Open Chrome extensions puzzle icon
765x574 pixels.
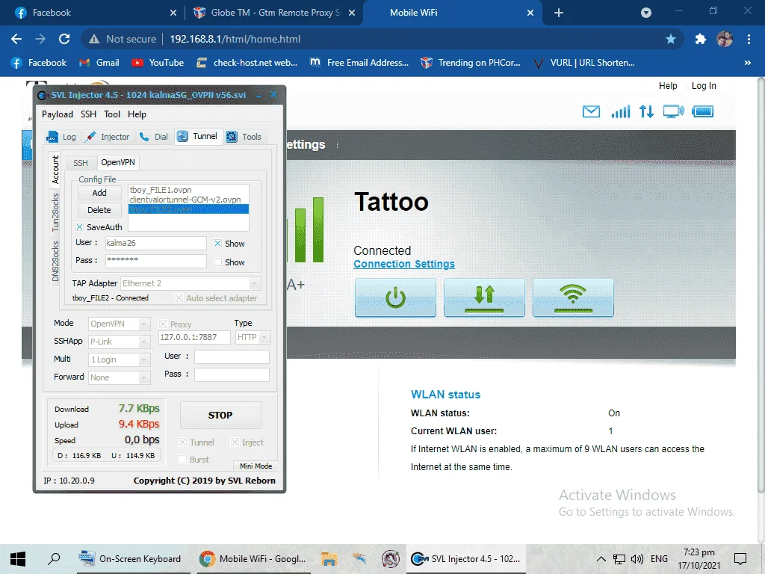(x=701, y=39)
